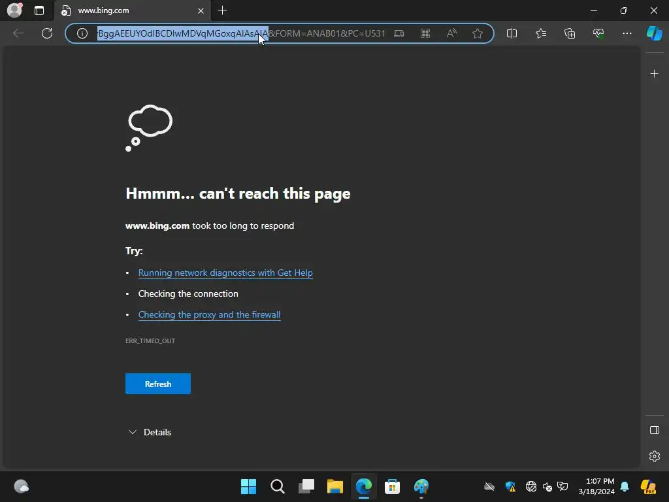
Task: Open the Windows Start menu
Action: pos(248,486)
